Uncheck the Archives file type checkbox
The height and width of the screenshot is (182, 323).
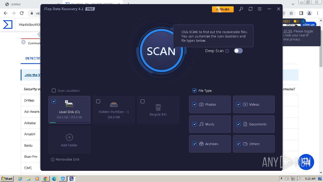click(x=195, y=144)
